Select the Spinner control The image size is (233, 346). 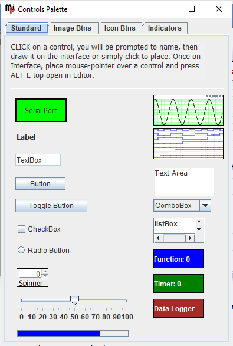point(32,278)
